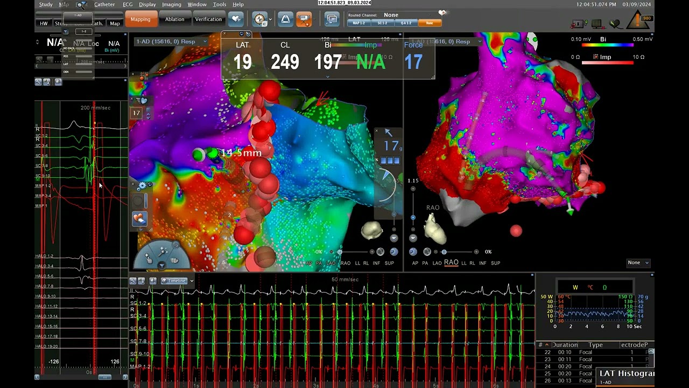Click the heart eraser tool icon
689x388 pixels.
[139, 218]
